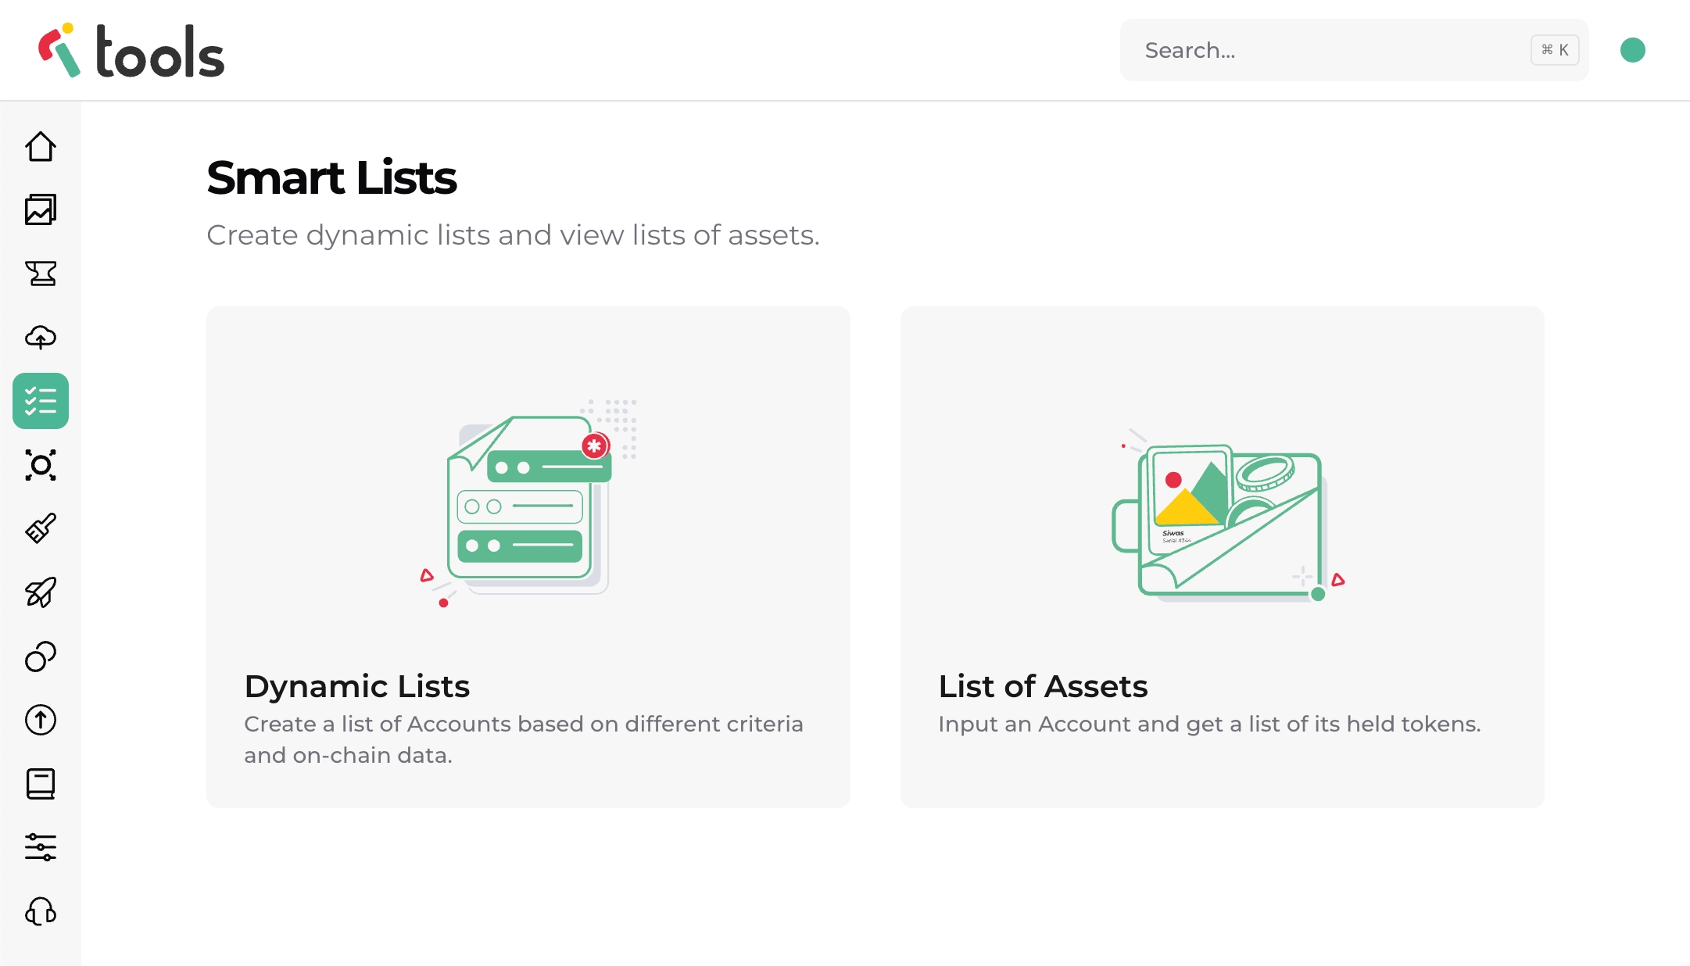Screen dimensions: 1690x966
Task: Click the tools logo
Action: point(131,51)
